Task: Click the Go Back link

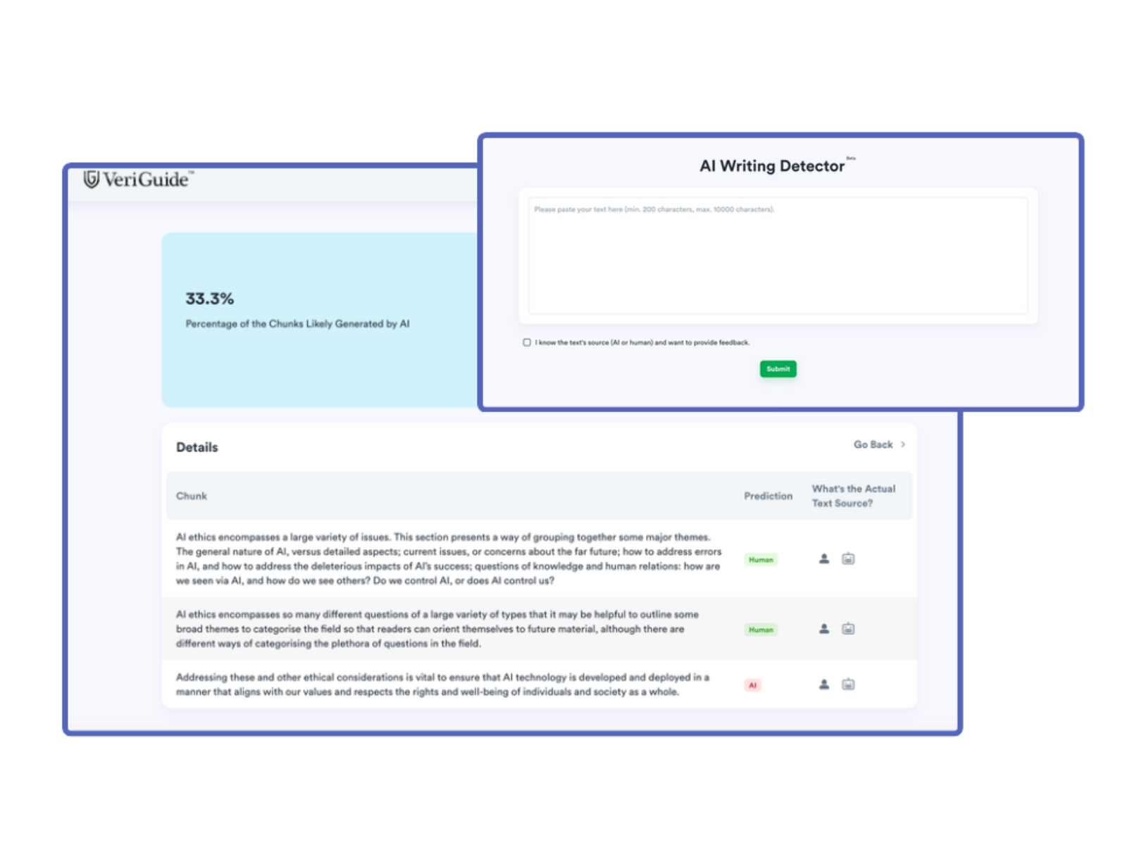Action: 873,444
